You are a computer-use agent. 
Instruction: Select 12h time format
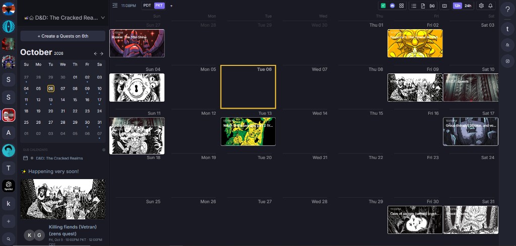tap(457, 6)
